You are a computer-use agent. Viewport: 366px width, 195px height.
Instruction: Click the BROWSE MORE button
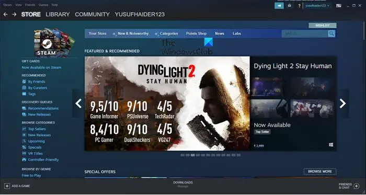pos(320,171)
